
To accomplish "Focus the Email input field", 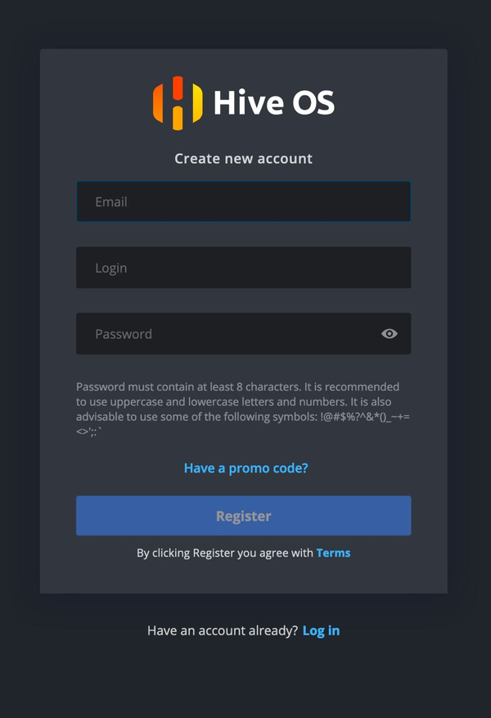I will coord(243,201).
